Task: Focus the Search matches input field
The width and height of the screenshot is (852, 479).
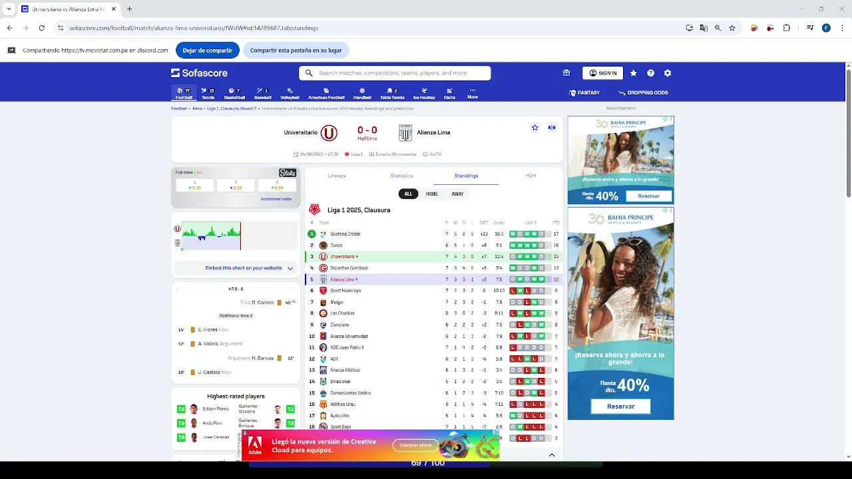Action: click(x=395, y=73)
